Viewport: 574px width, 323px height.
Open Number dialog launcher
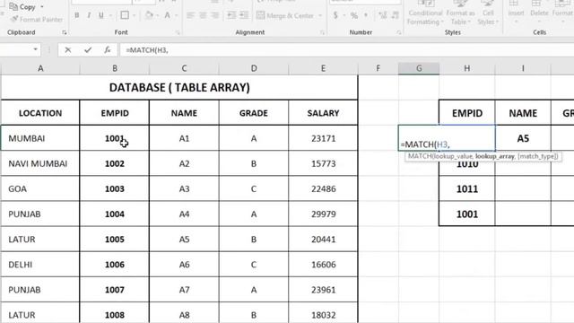398,32
